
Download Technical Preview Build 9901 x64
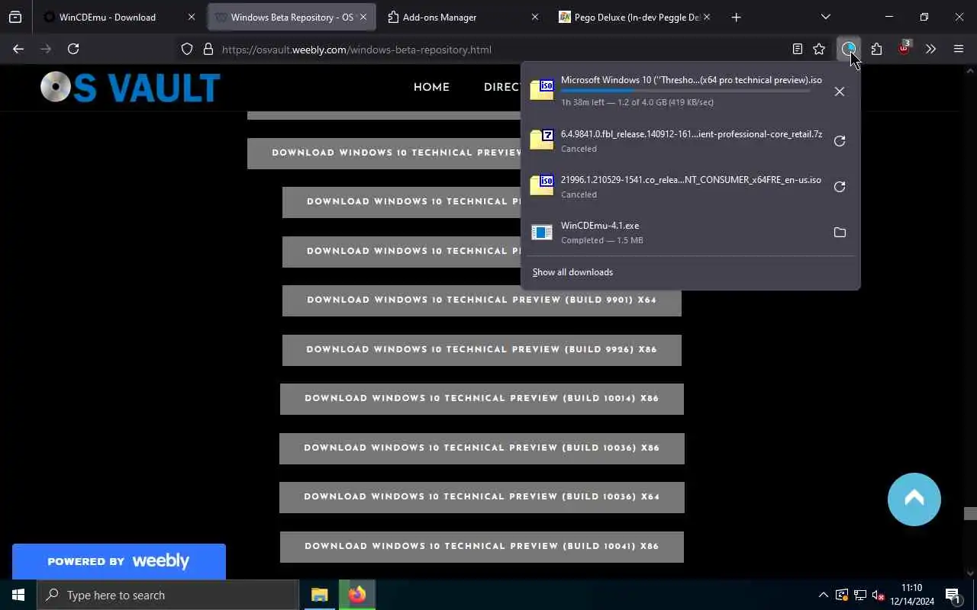482,300
